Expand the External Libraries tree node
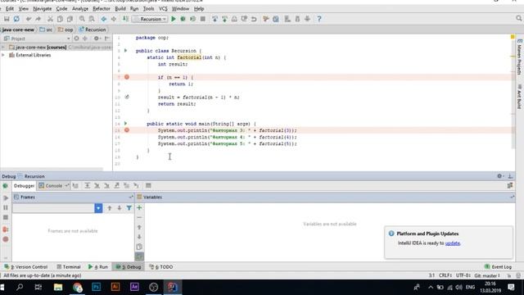 tap(3, 55)
